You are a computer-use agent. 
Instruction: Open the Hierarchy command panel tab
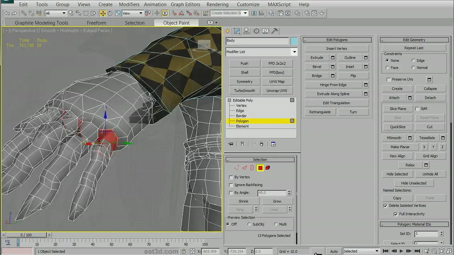pyautogui.click(x=247, y=31)
